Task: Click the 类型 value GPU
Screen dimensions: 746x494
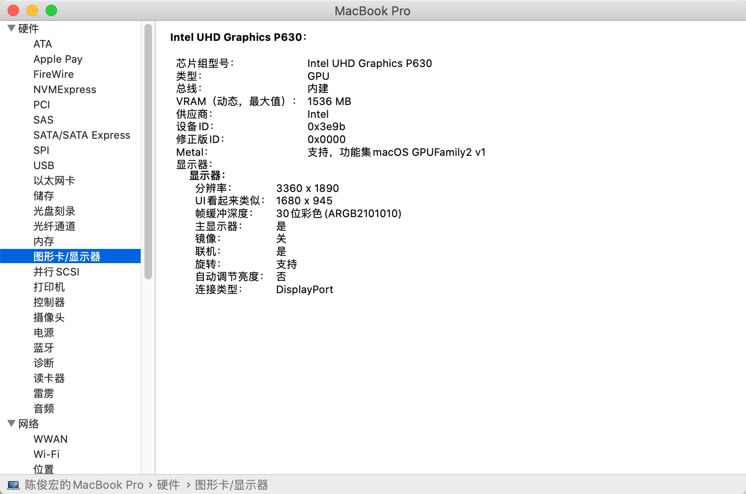Action: [x=318, y=76]
